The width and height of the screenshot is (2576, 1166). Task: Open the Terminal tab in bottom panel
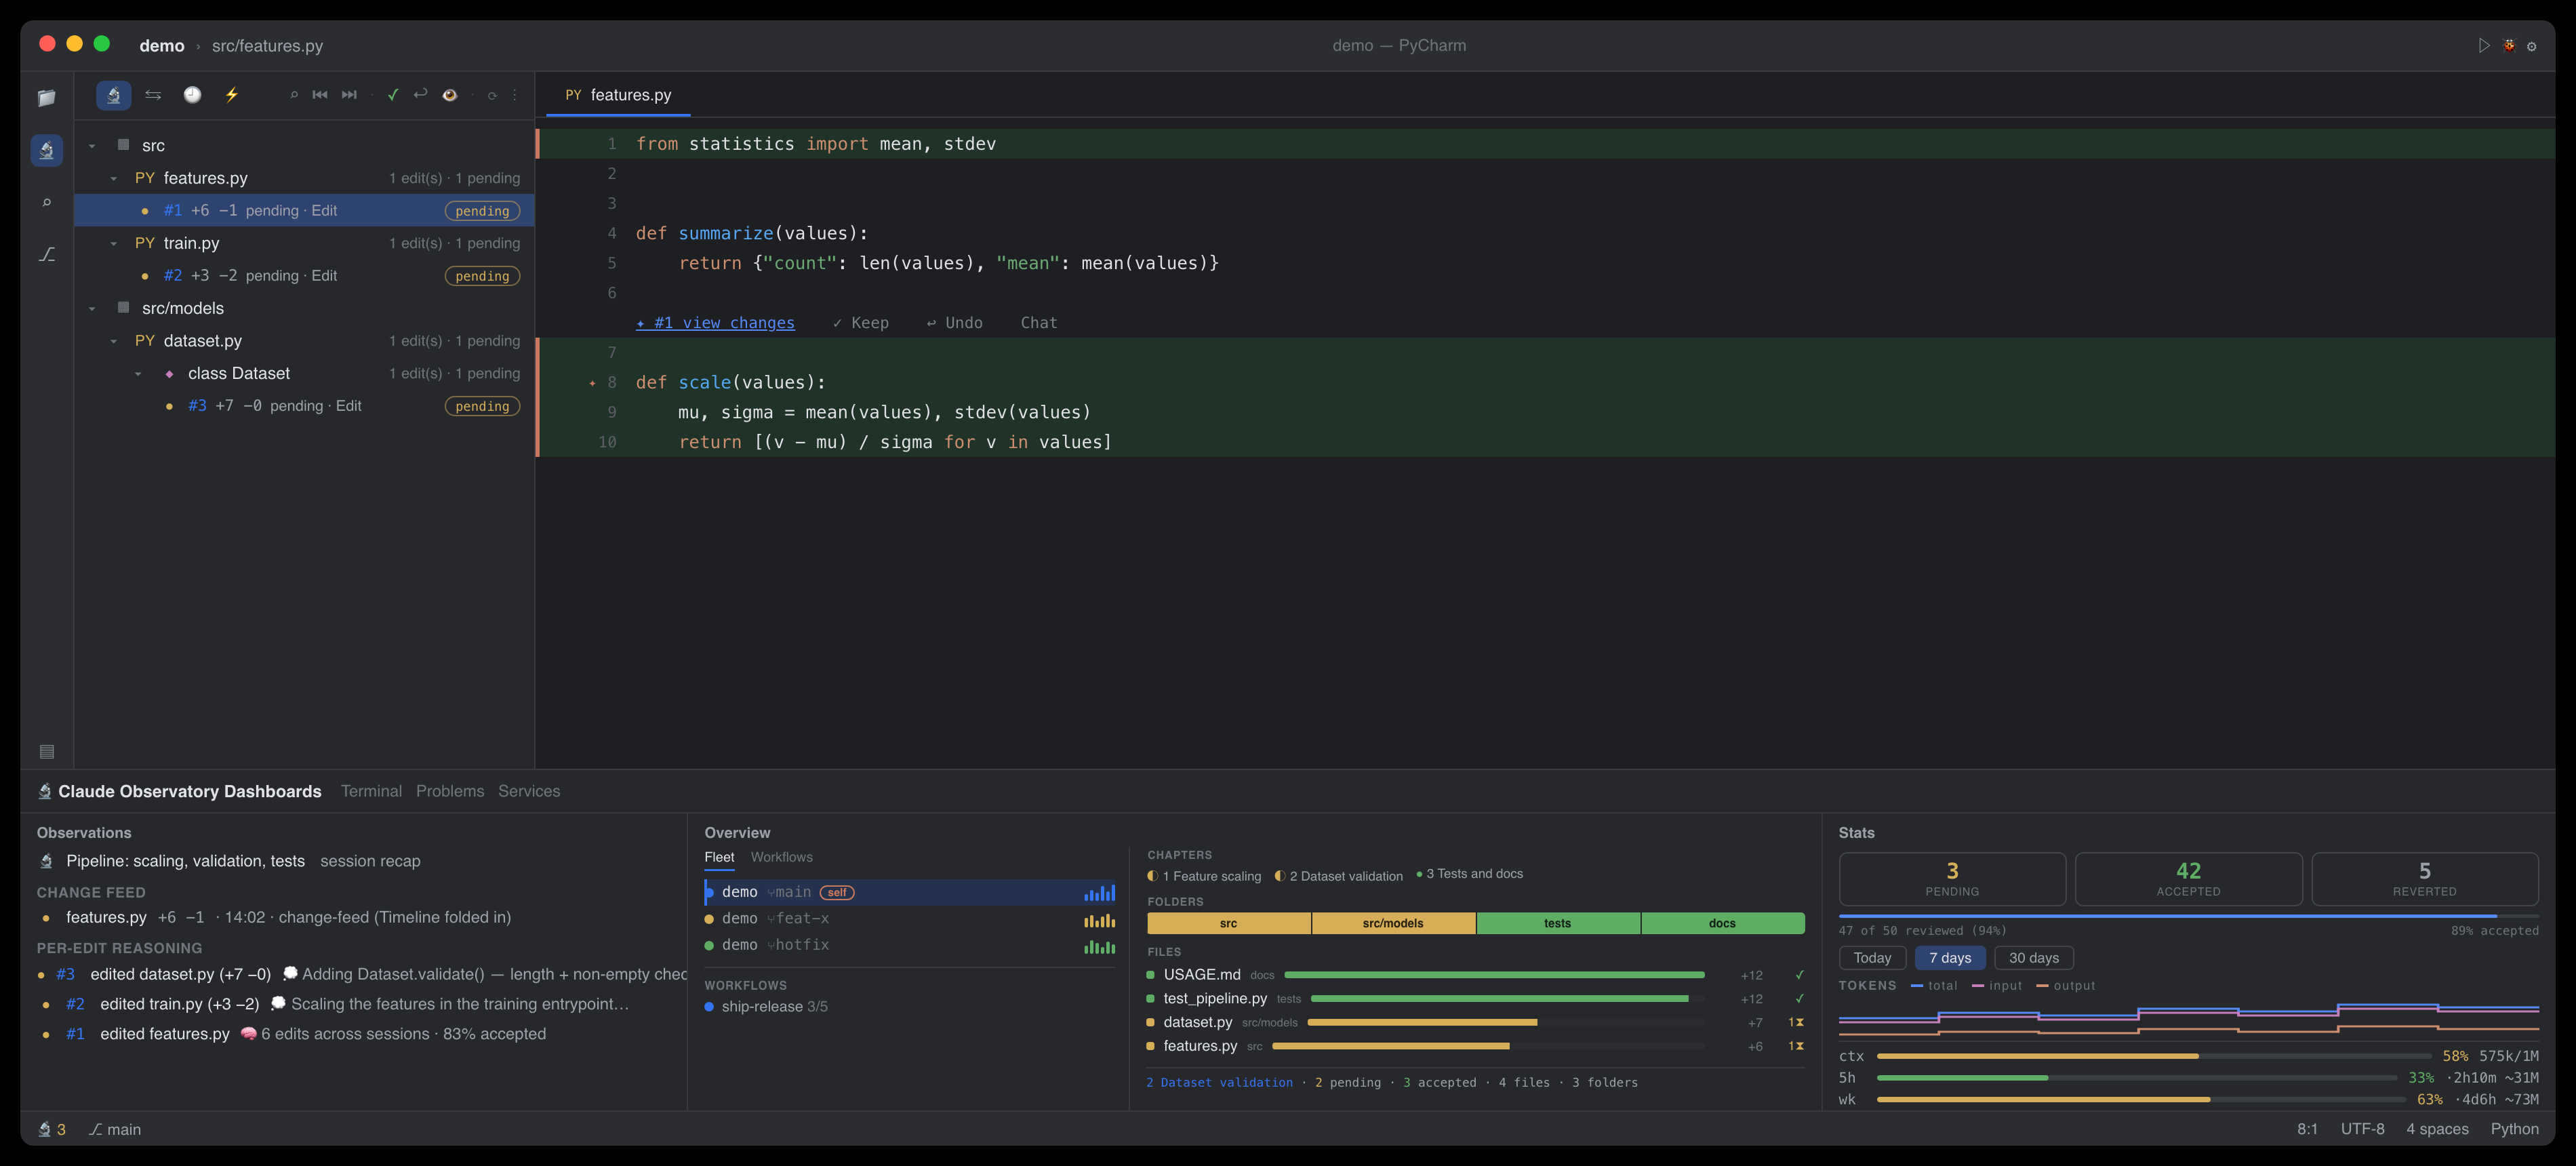(x=371, y=791)
